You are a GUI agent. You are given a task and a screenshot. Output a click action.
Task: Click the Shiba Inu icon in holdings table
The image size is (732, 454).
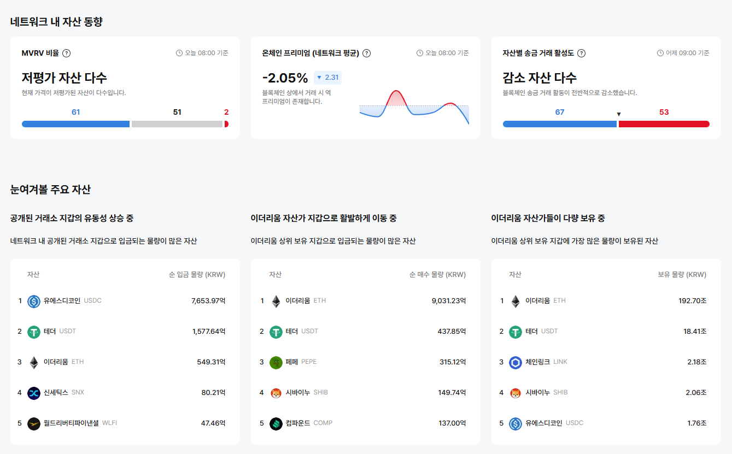pos(515,392)
